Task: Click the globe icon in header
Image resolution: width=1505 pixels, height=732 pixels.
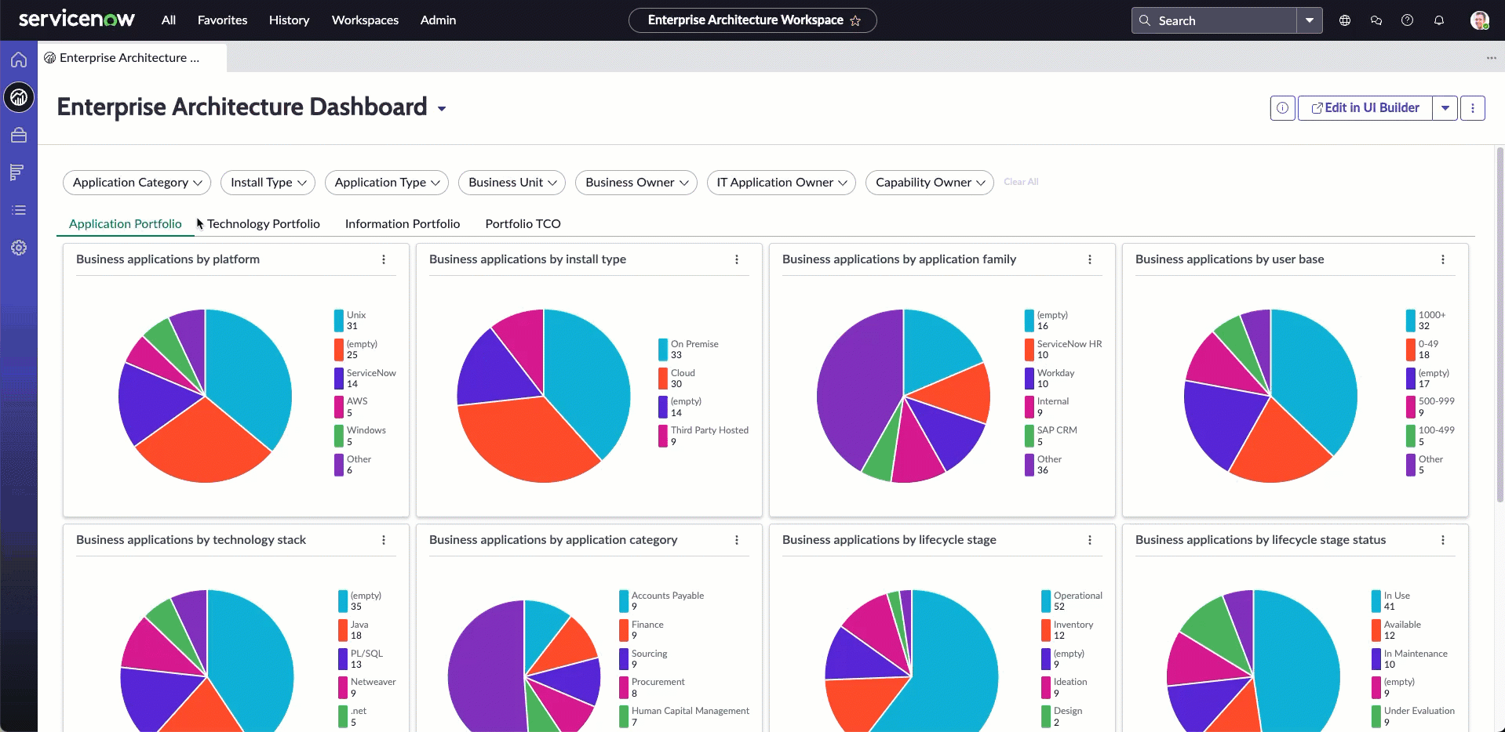Action: point(1345,20)
